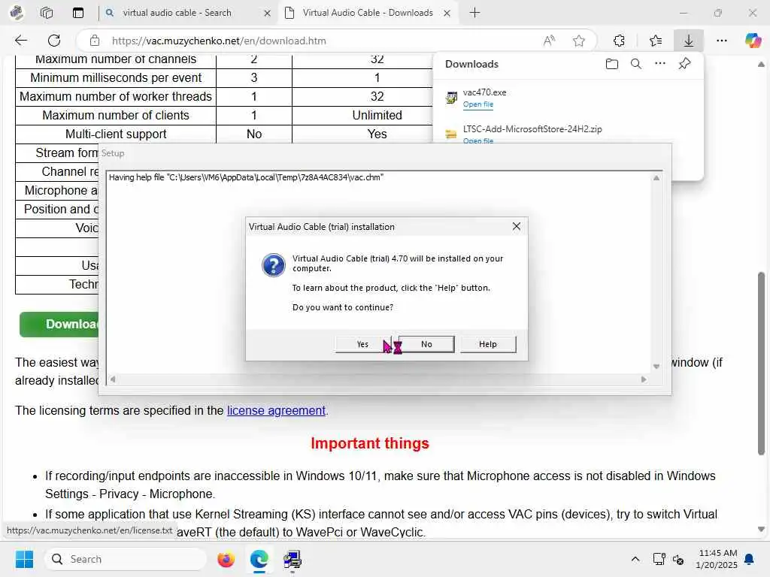
Task: Select Virtual Audio Cable Downloads tab
Action: pyautogui.click(x=368, y=13)
